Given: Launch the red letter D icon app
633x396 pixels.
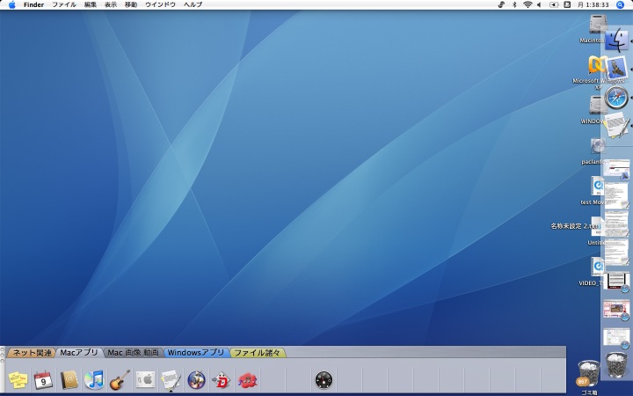Looking at the screenshot, I should 222,380.
